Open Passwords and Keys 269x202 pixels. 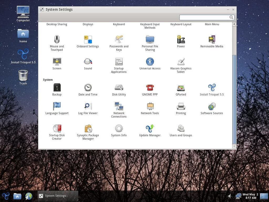coord(119,43)
